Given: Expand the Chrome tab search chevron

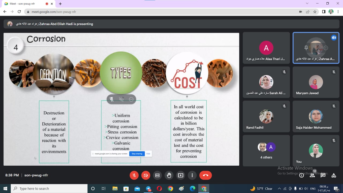Looking at the screenshot, I should (x=307, y=3).
